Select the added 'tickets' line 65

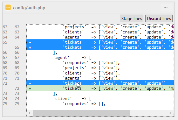pyautogui.click(x=100, y=47)
